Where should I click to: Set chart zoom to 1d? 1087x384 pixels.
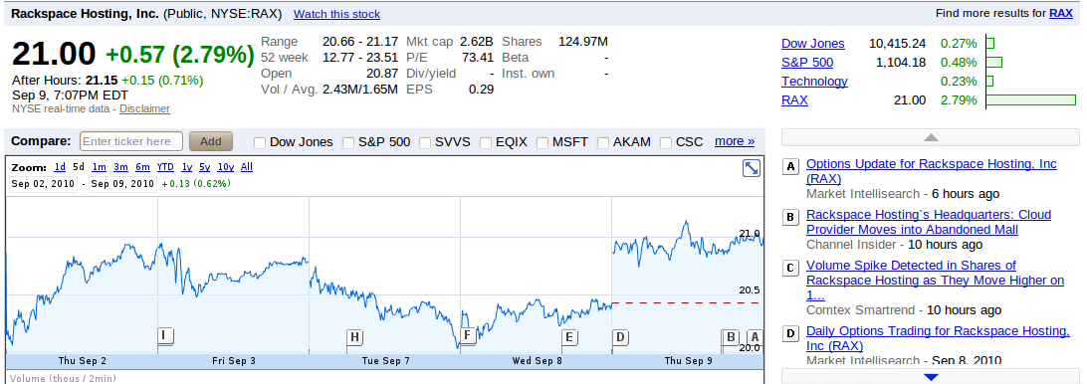pyautogui.click(x=61, y=167)
